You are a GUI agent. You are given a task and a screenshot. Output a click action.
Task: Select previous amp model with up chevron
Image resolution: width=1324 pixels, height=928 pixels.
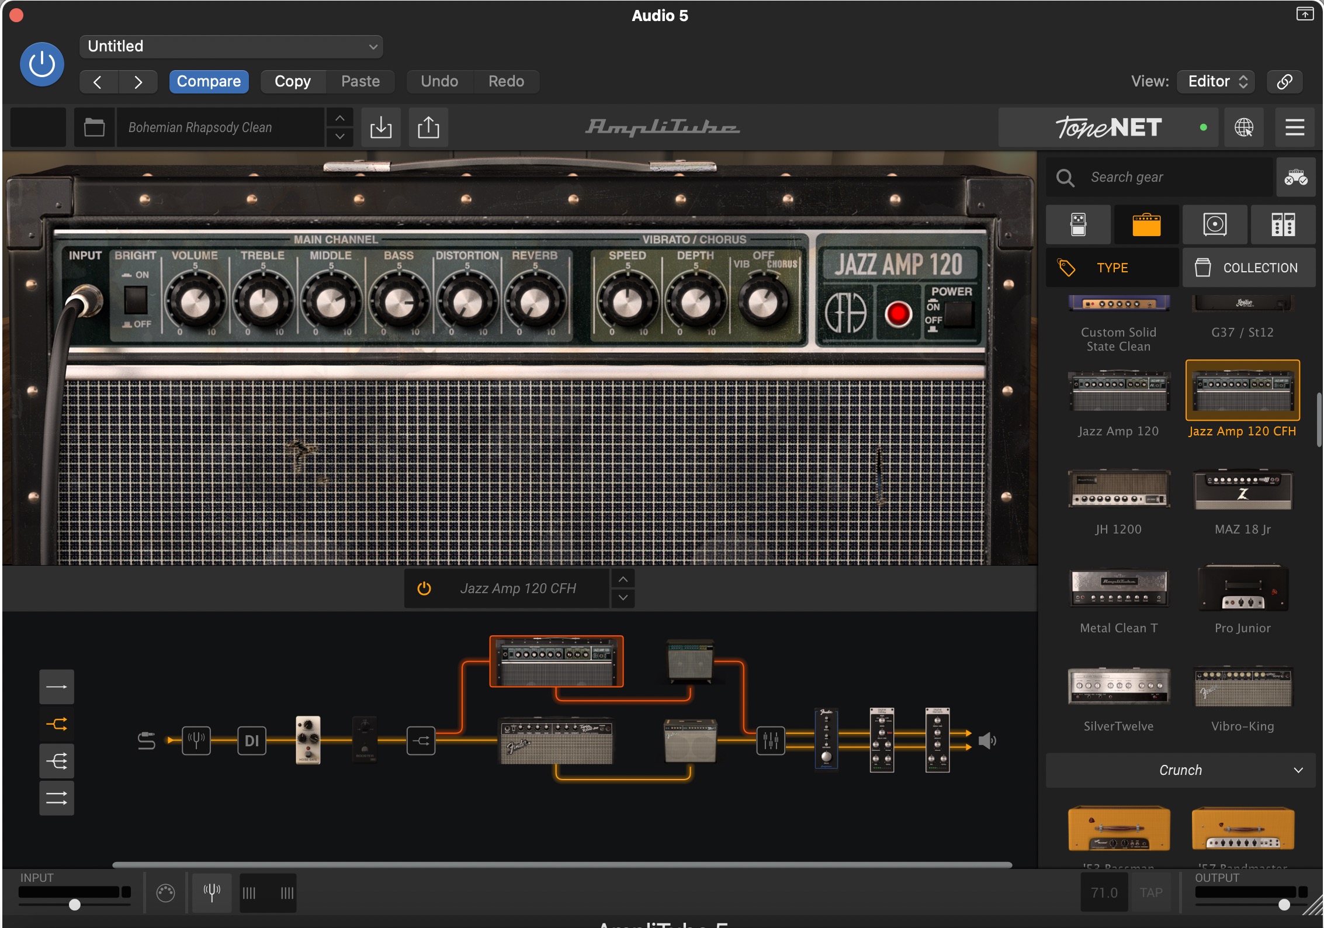(x=623, y=579)
